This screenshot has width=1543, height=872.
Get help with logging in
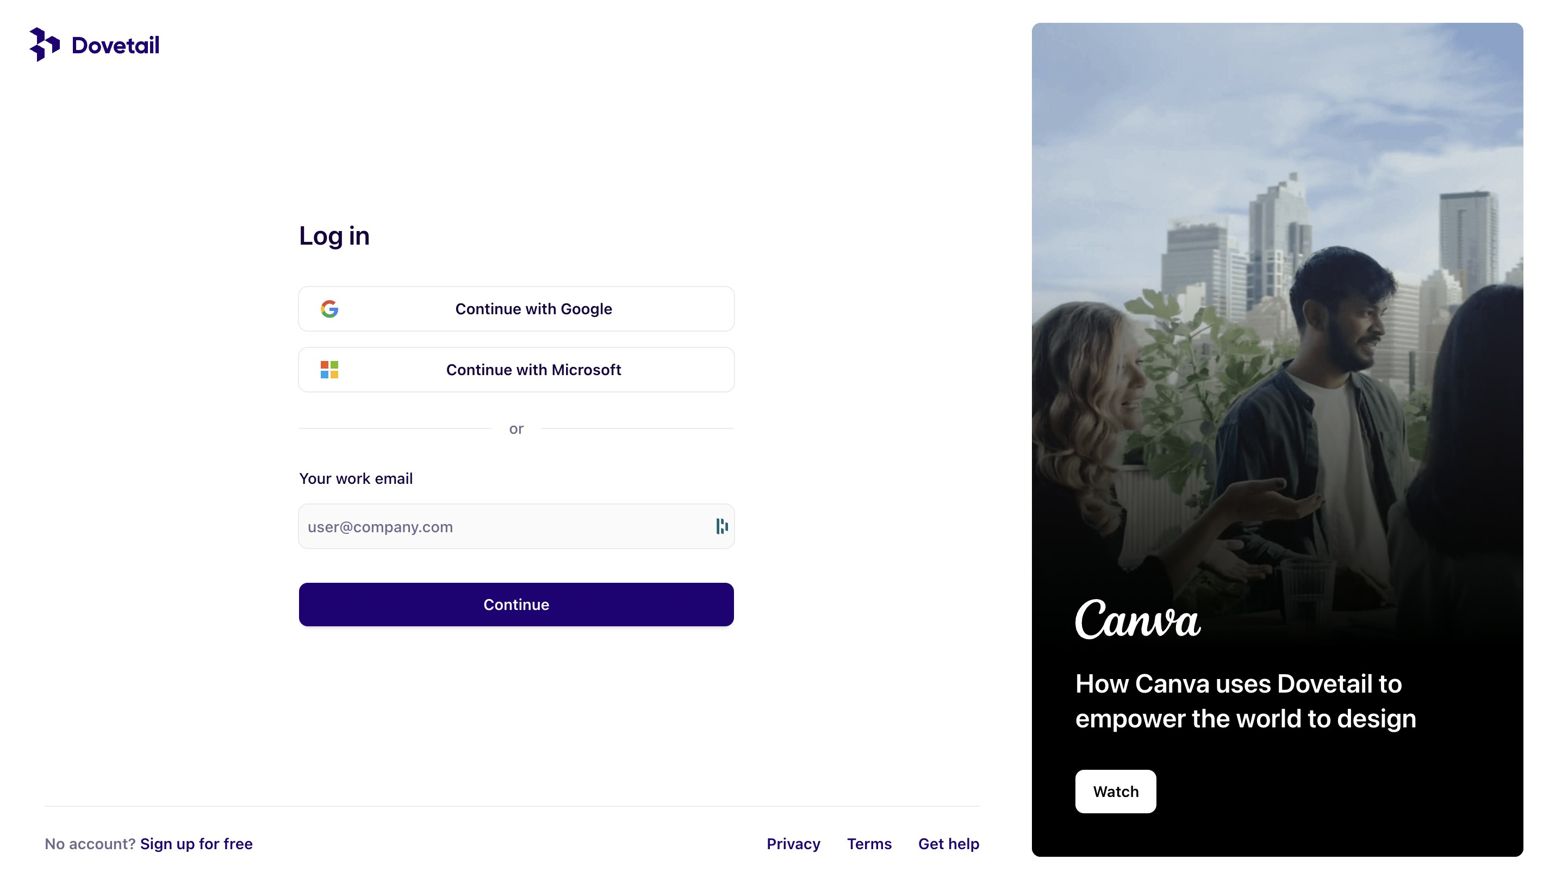point(948,843)
